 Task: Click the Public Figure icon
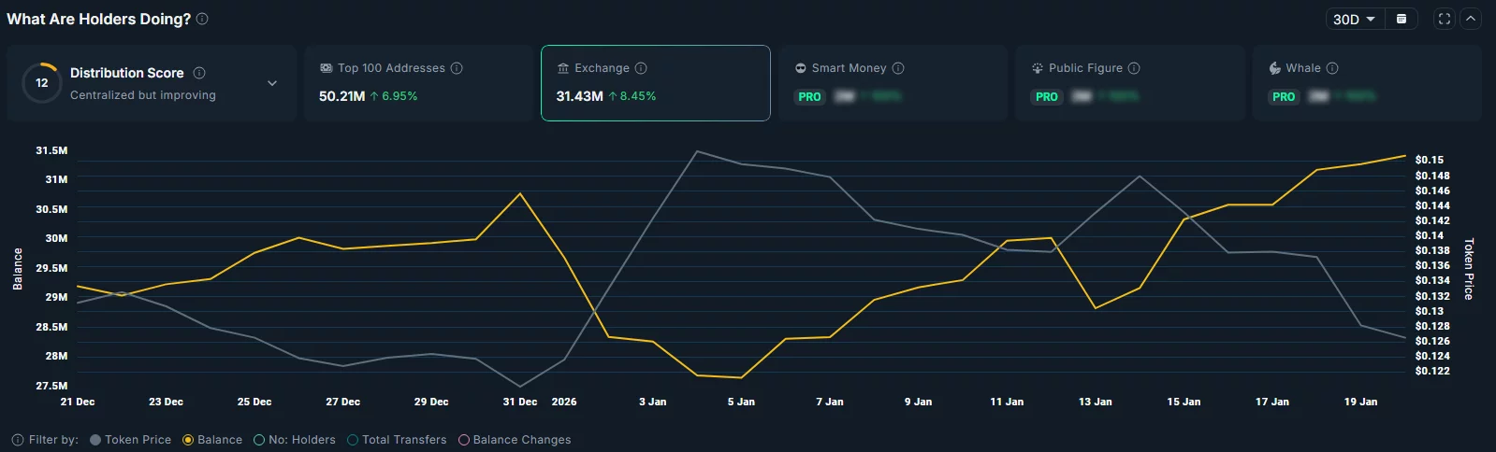pos(1038,68)
